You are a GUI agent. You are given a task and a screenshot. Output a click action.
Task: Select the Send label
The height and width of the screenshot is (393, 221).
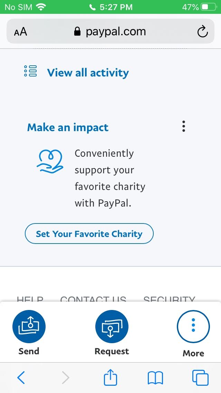(29, 351)
